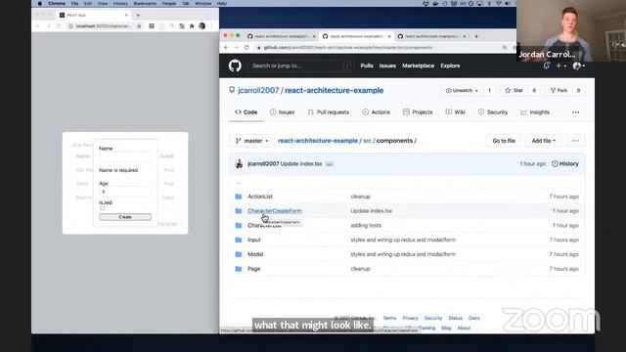Expand the commit message ellipsis

click(x=329, y=164)
